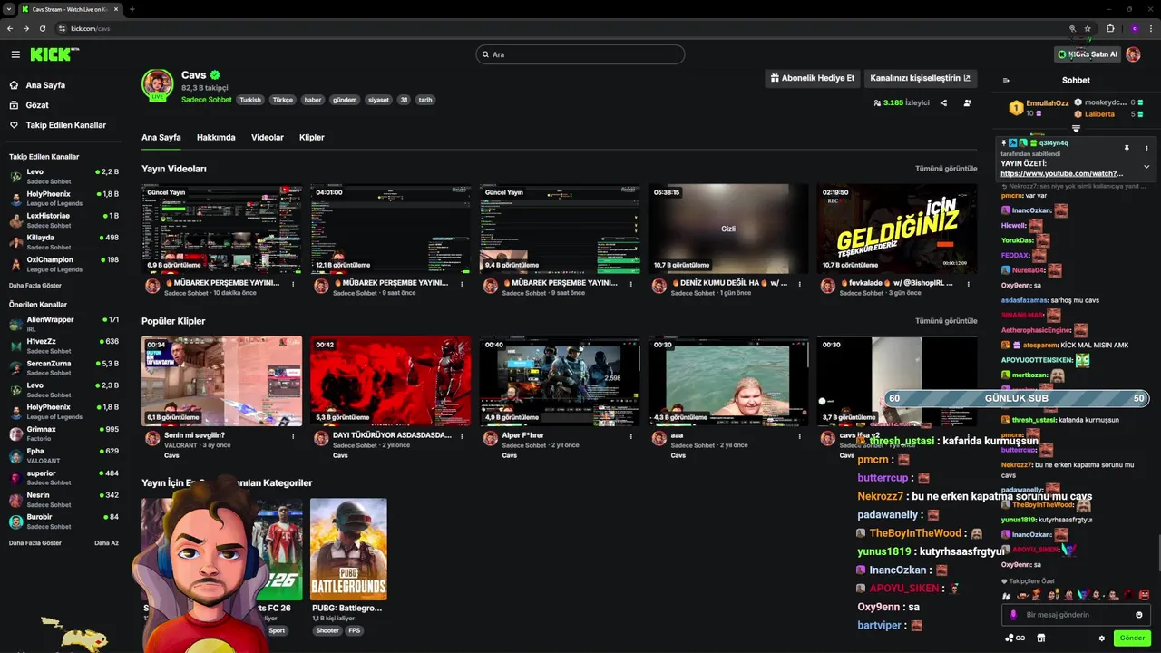Click Kanalınızı kişiselleştirin button
The height and width of the screenshot is (653, 1161).
[x=921, y=78]
